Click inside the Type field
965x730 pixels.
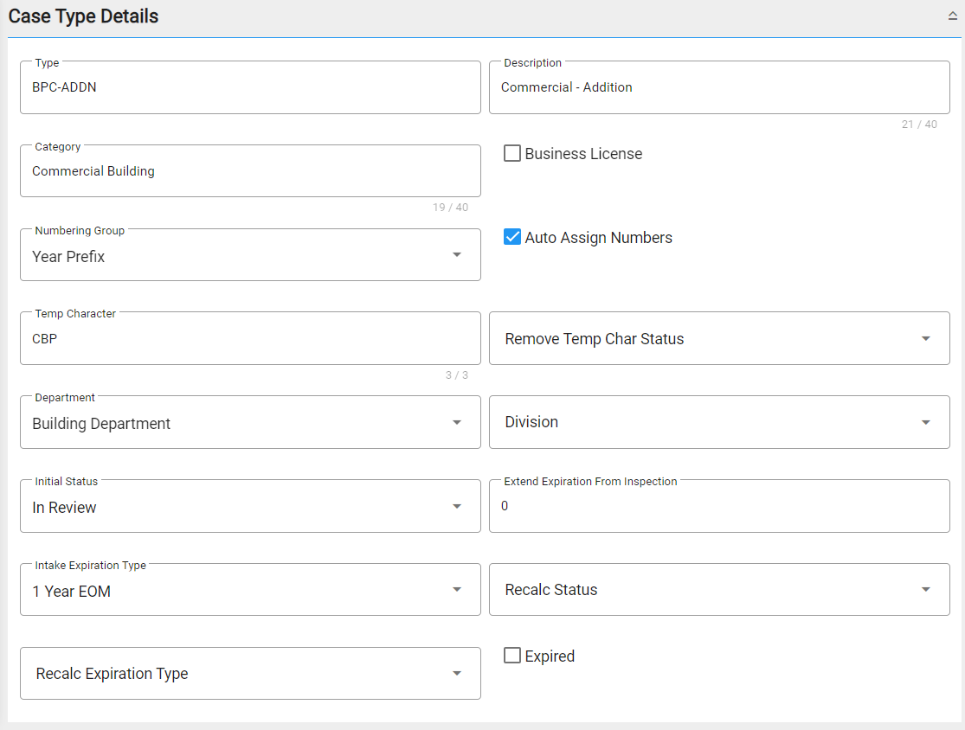(x=250, y=87)
